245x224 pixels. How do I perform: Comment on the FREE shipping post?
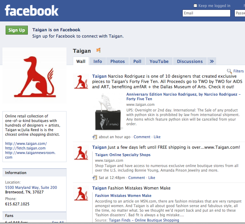click(137, 178)
